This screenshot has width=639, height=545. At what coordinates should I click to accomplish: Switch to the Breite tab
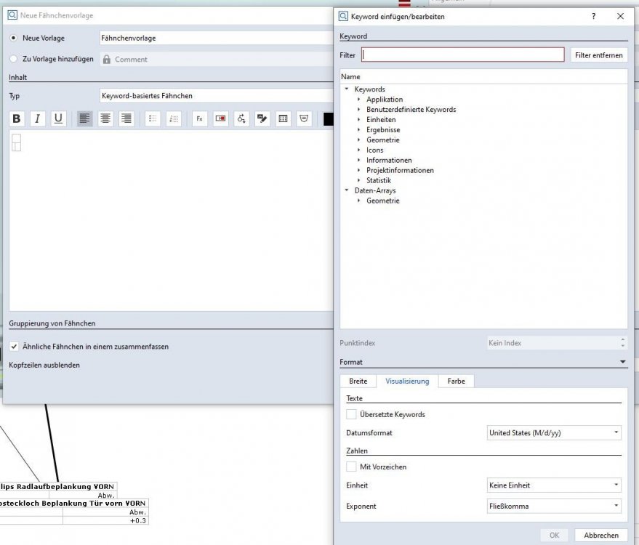[x=358, y=381]
